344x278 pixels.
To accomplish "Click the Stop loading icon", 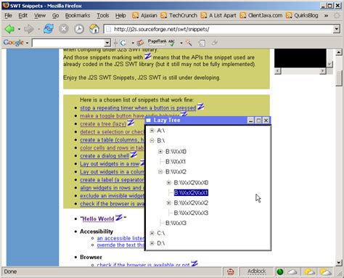I will 64,29.
